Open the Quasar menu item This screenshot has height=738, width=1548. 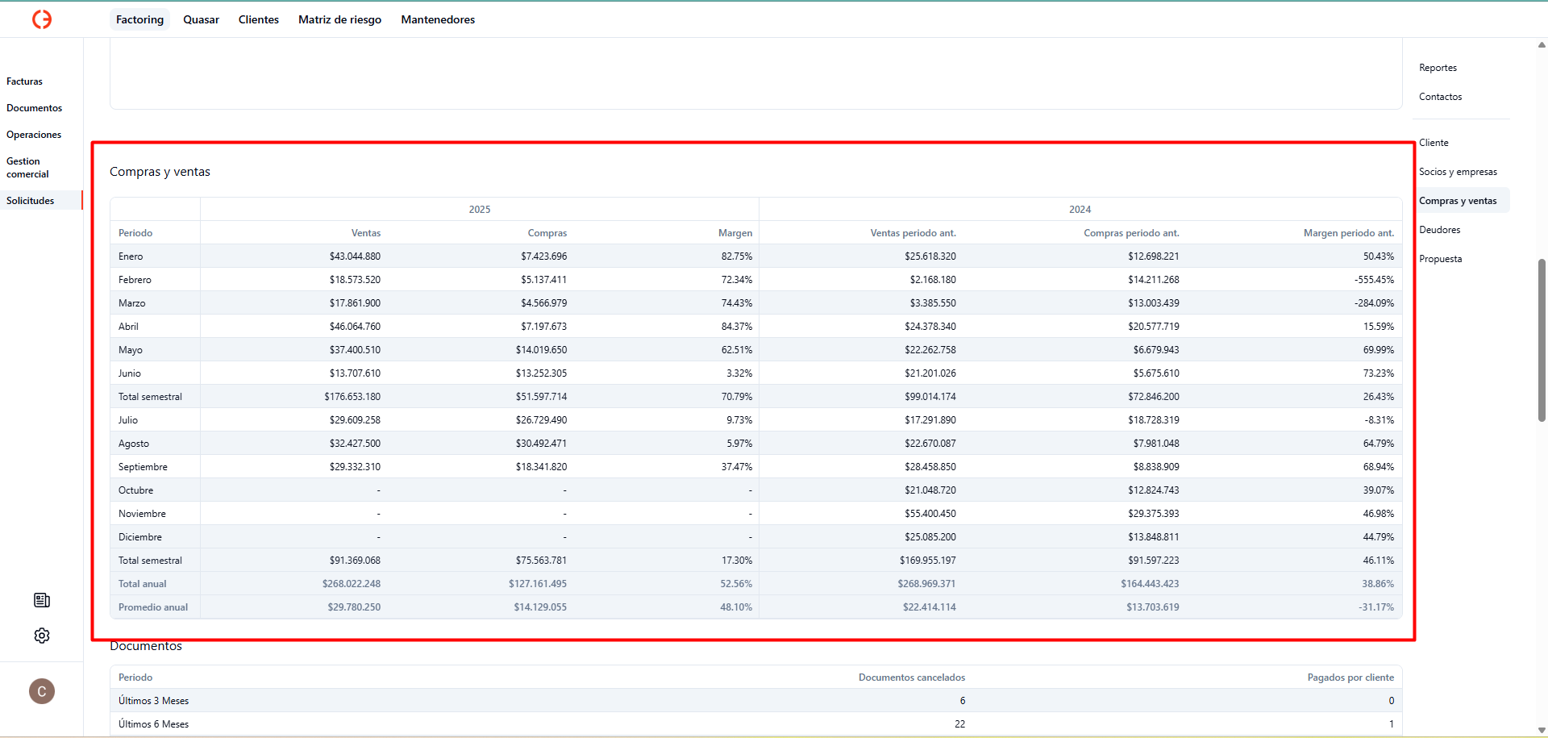[201, 19]
